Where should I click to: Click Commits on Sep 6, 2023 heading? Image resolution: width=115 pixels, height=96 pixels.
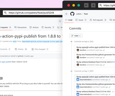(84, 41)
